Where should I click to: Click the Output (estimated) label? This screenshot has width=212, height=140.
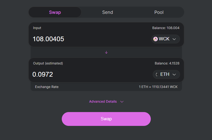(48, 63)
